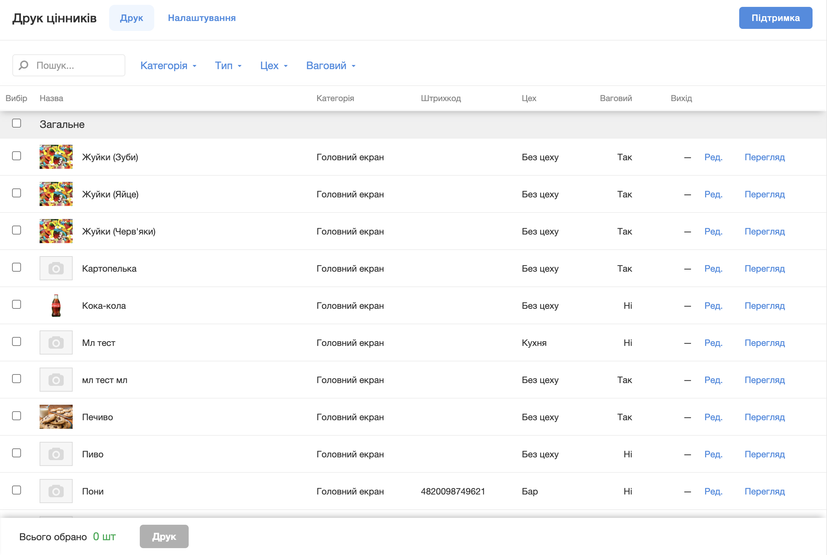Open the Категорія filter dropdown

168,65
